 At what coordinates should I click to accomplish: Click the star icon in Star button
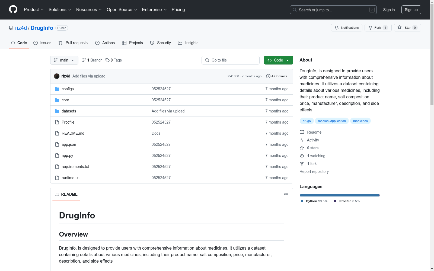pos(400,27)
